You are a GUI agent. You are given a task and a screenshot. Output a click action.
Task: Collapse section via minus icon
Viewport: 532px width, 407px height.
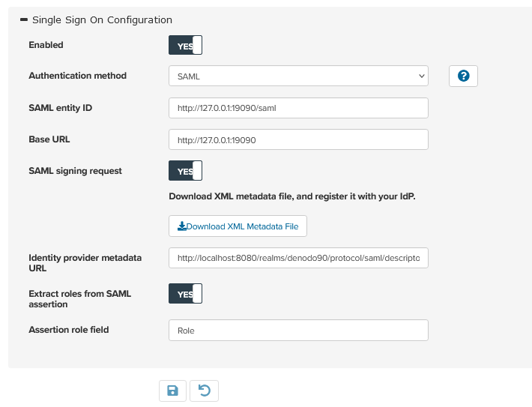coord(24,19)
